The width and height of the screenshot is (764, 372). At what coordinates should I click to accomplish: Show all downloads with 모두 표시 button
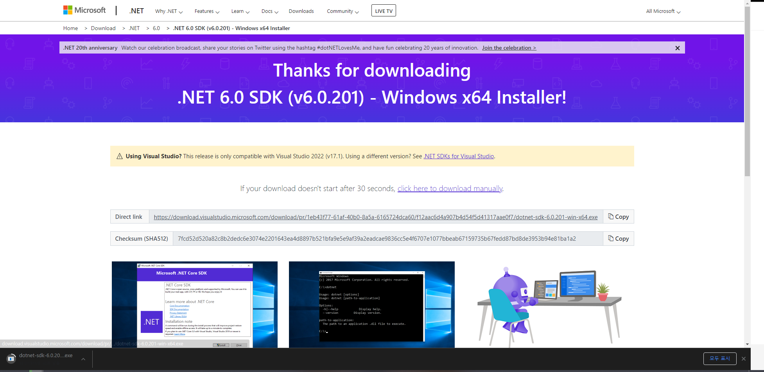click(x=720, y=359)
